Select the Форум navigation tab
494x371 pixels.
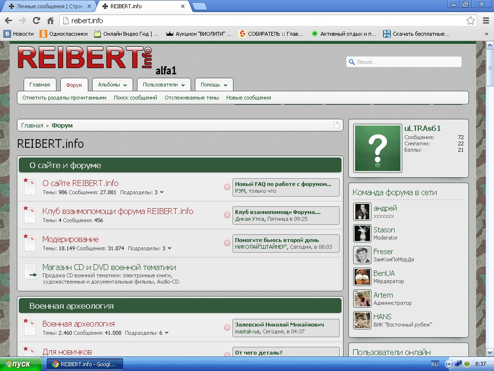tap(74, 85)
